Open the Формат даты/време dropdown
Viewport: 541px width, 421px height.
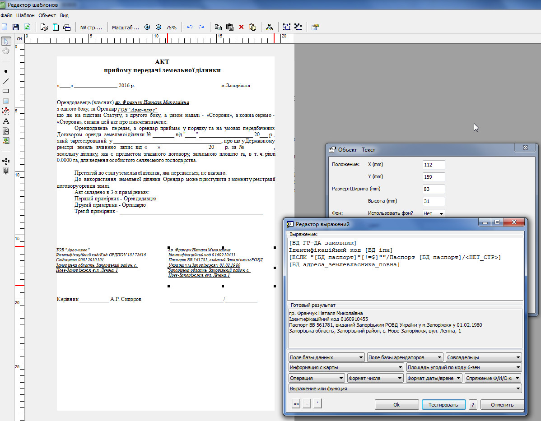434,378
